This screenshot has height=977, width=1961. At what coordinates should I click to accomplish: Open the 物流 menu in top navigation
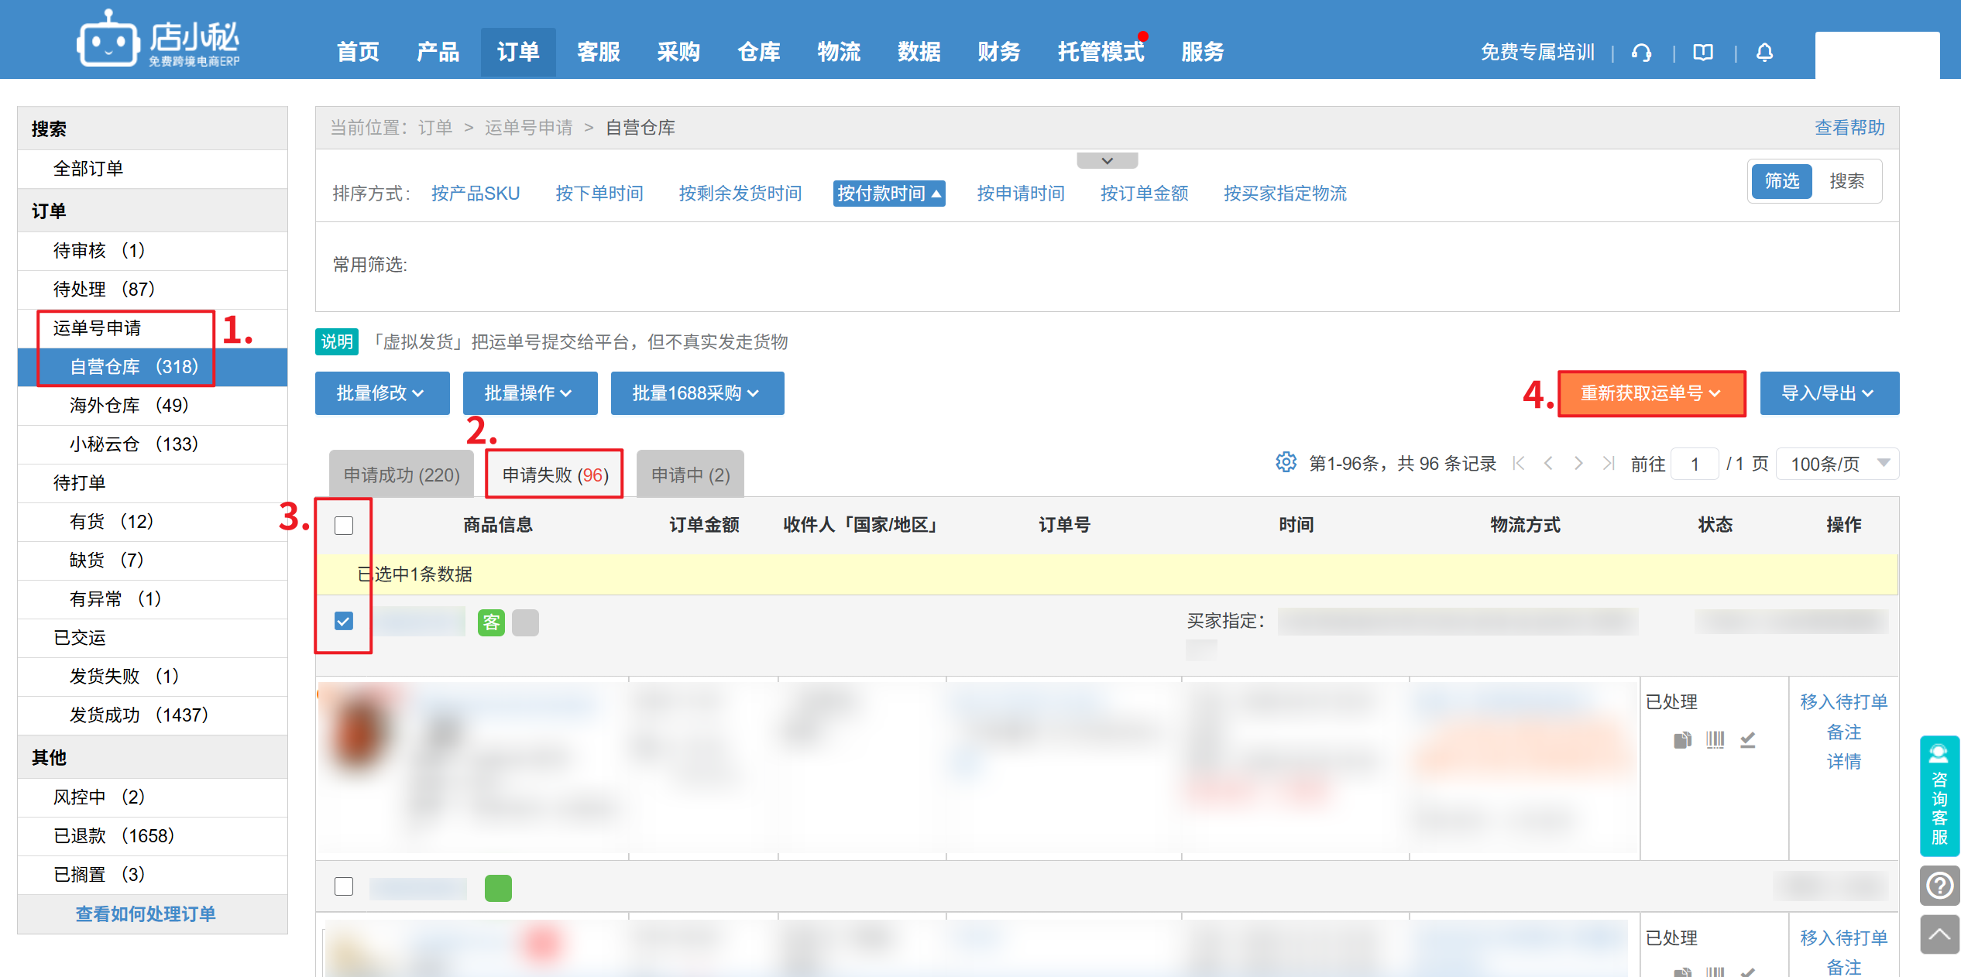[x=839, y=52]
